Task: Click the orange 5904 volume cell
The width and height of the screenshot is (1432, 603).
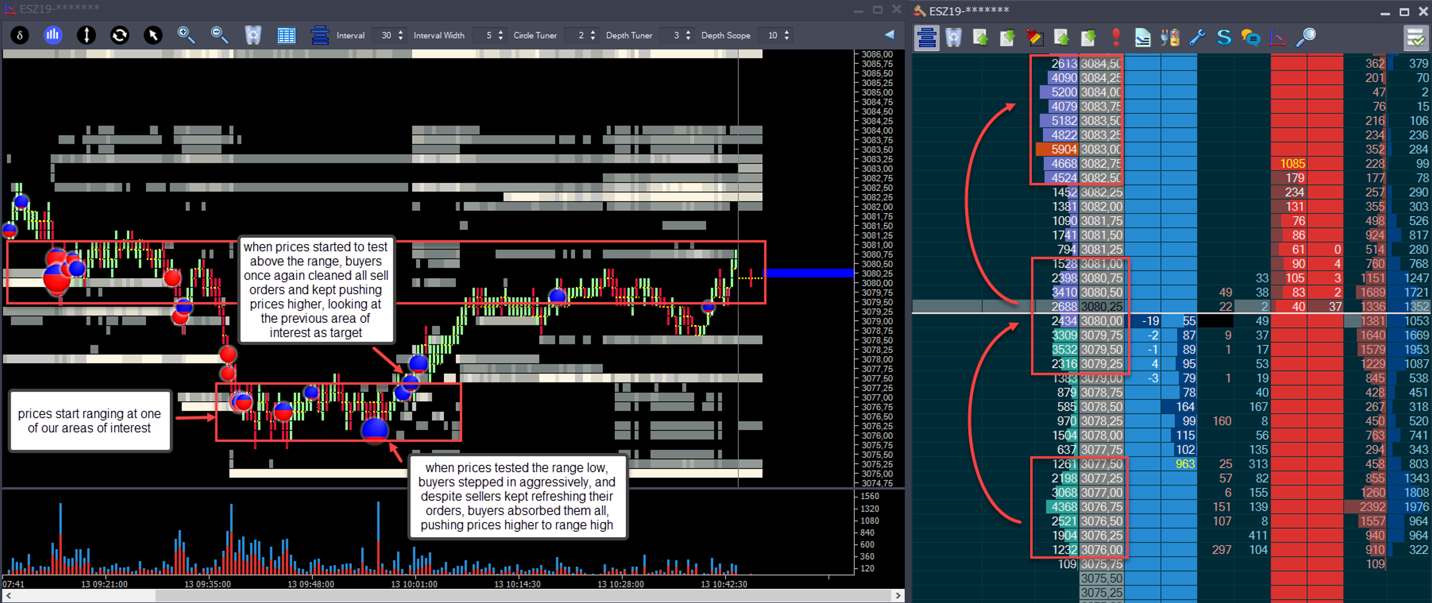Action: point(1057,149)
